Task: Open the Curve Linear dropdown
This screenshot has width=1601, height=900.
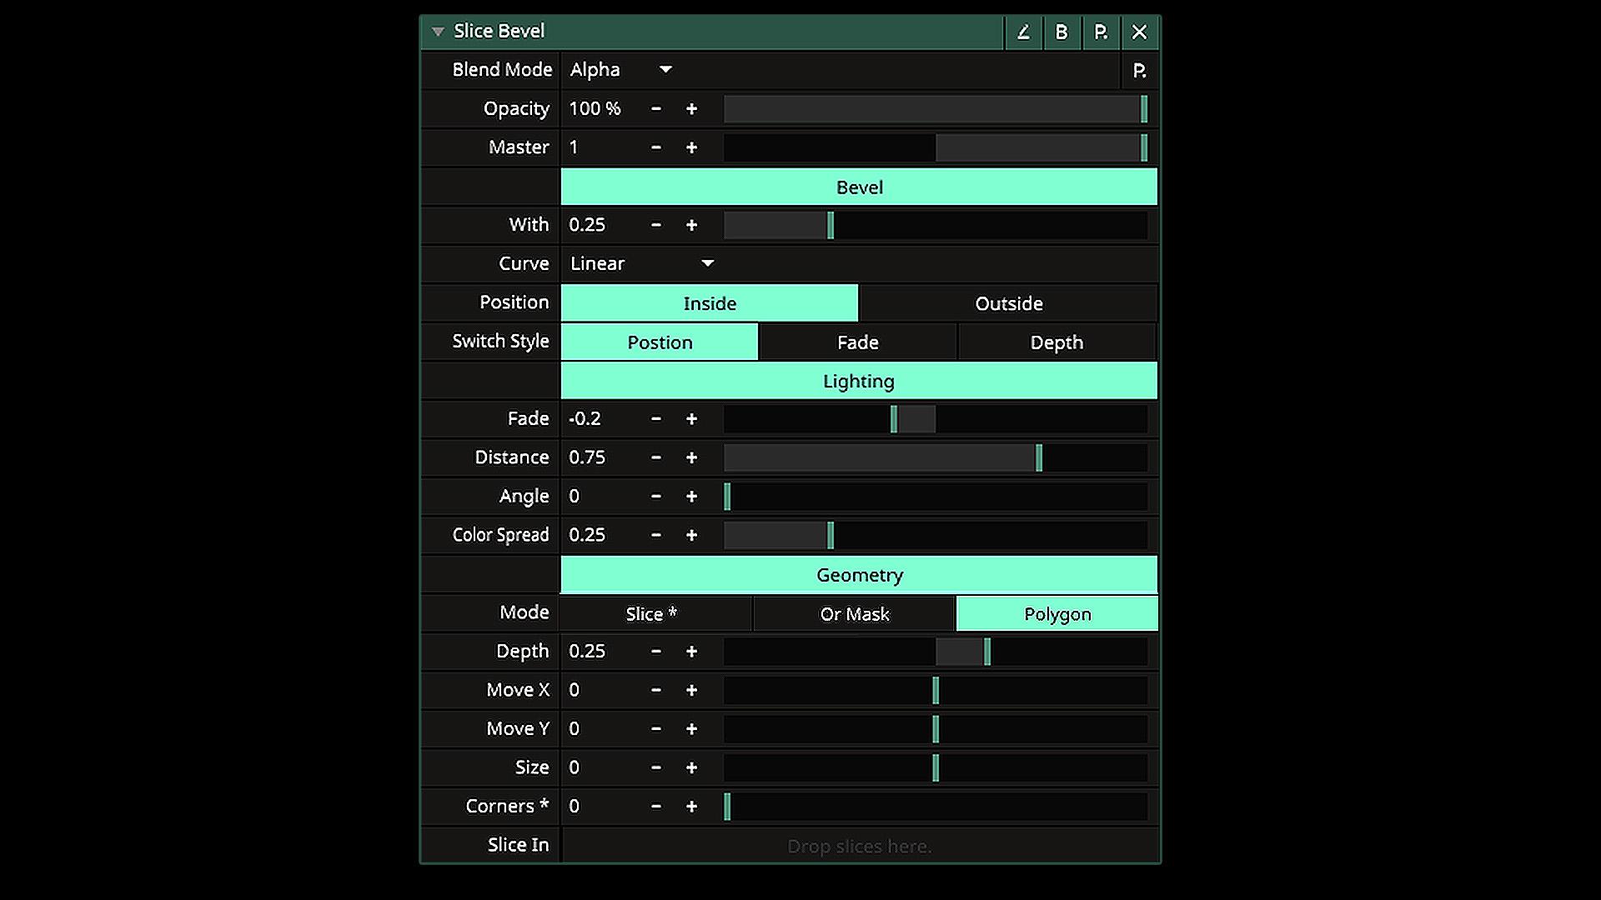Action: pyautogui.click(x=642, y=263)
